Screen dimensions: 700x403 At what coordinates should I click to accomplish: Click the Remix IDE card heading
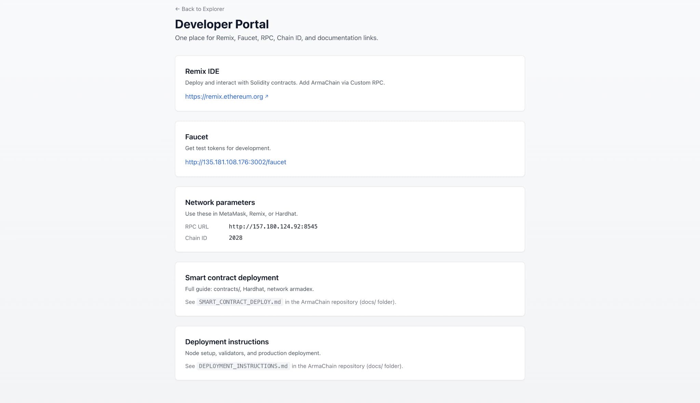(202, 71)
